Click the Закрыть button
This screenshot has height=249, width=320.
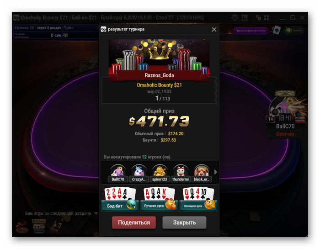(x=184, y=223)
